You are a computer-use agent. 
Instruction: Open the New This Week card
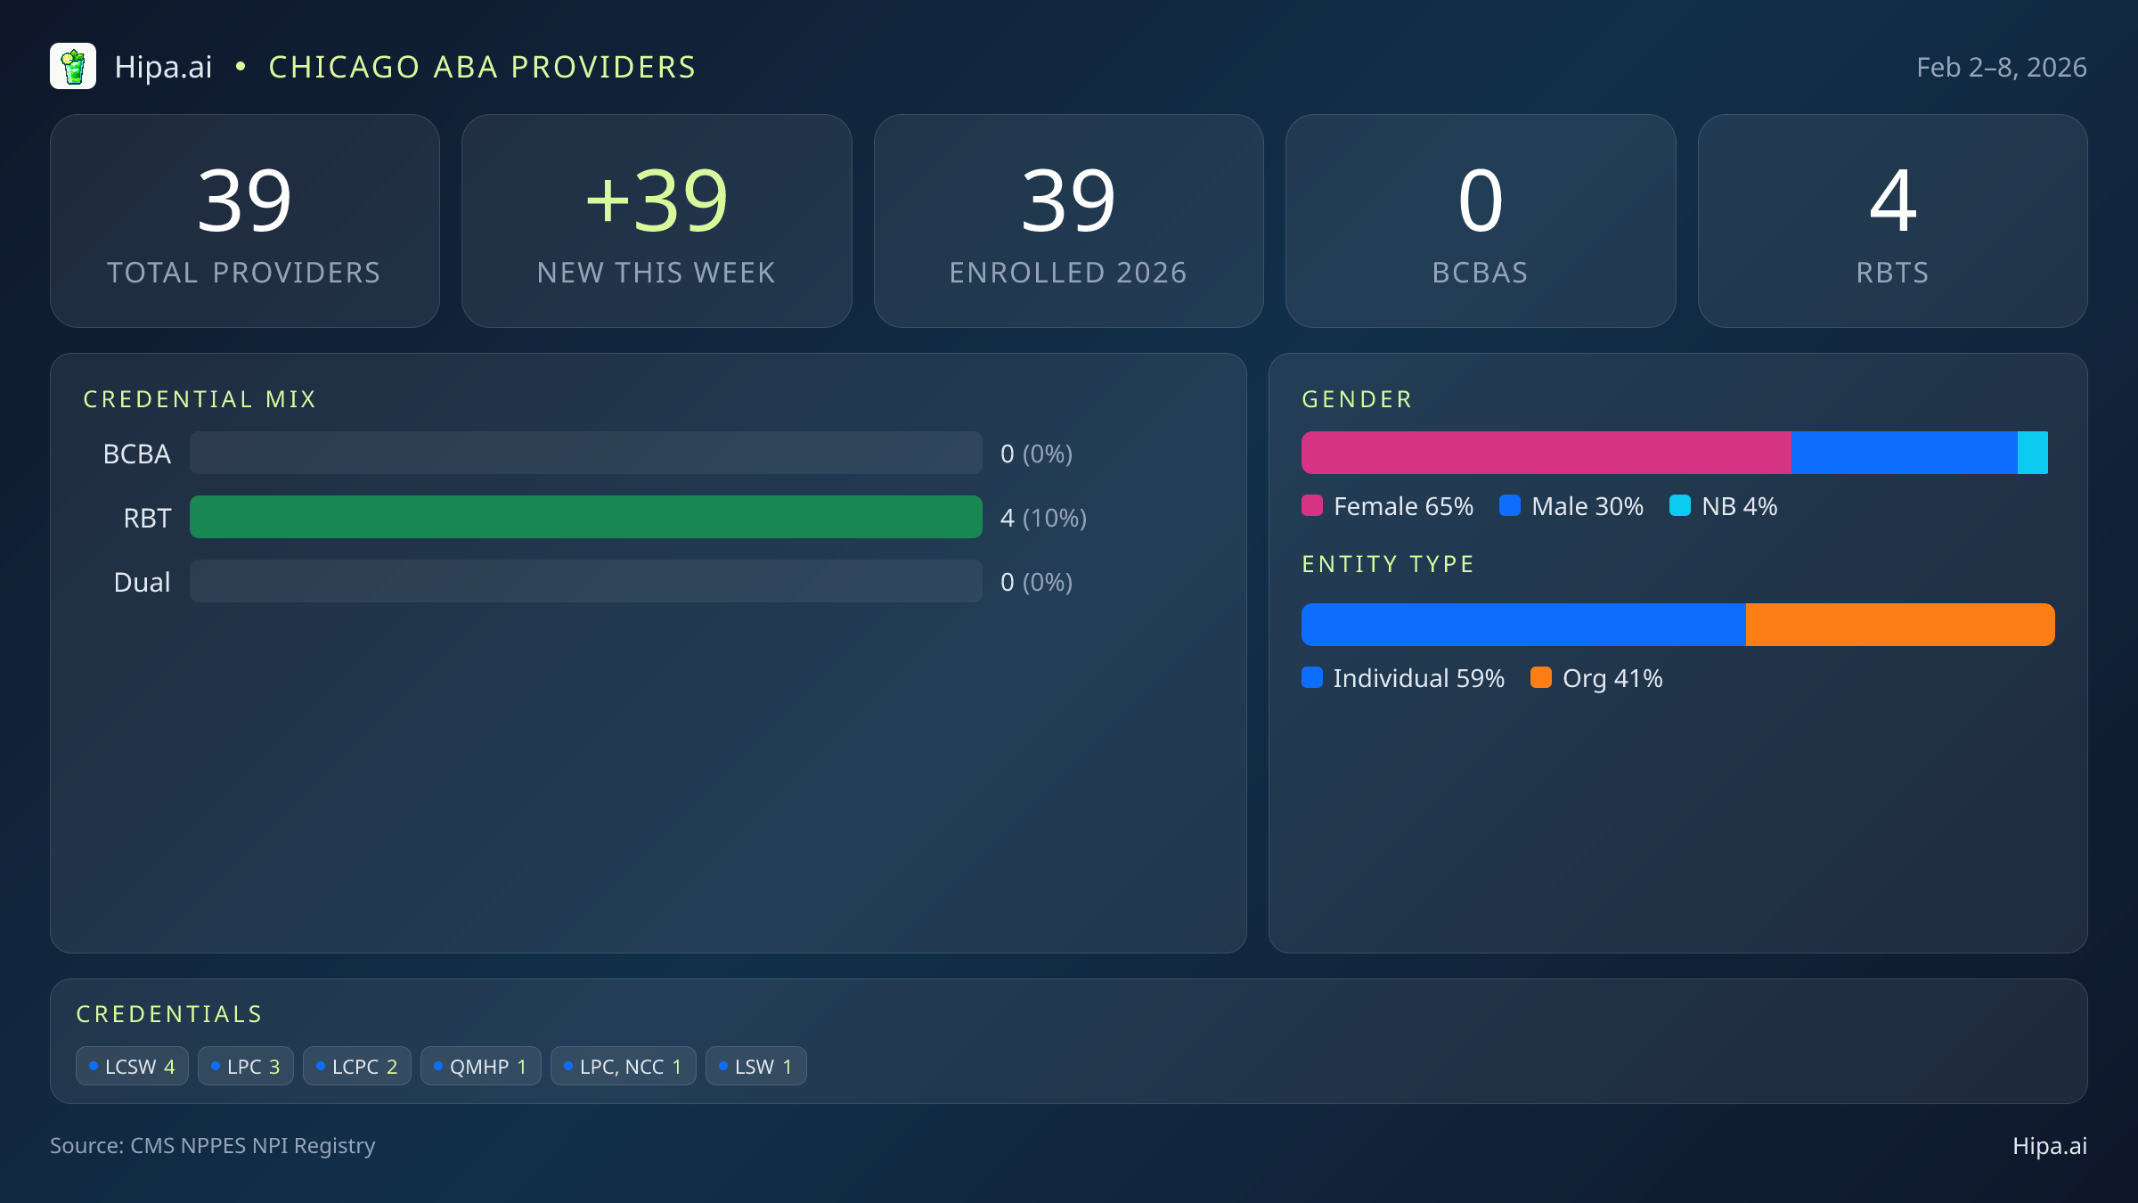(x=657, y=221)
